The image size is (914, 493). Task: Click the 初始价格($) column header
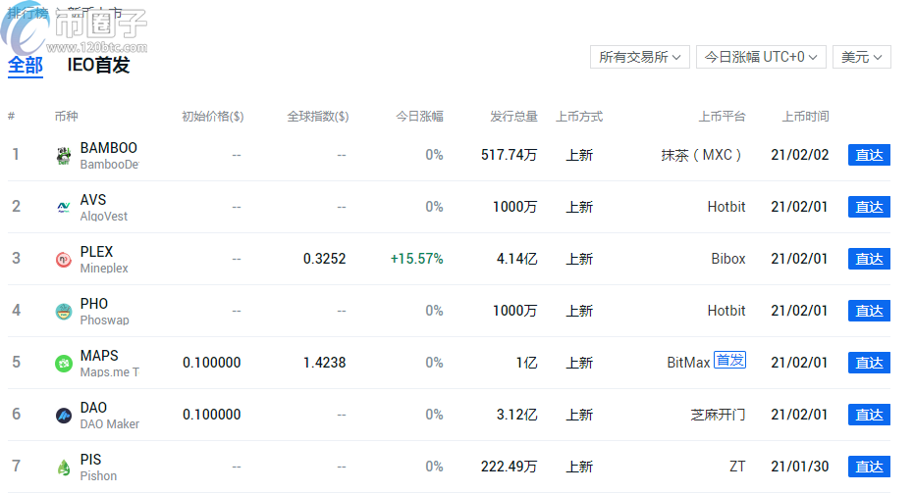point(213,117)
